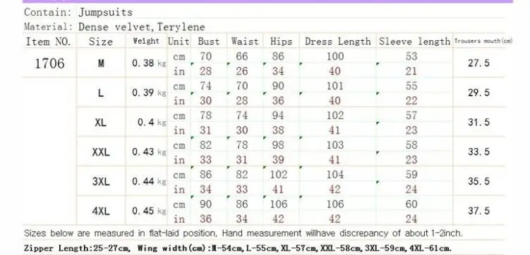Select the 'XL' size cell
The image size is (530, 255).
tap(101, 123)
